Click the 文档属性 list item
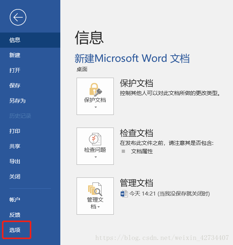Image resolution: width=233 pixels, height=245 pixels. [142, 151]
